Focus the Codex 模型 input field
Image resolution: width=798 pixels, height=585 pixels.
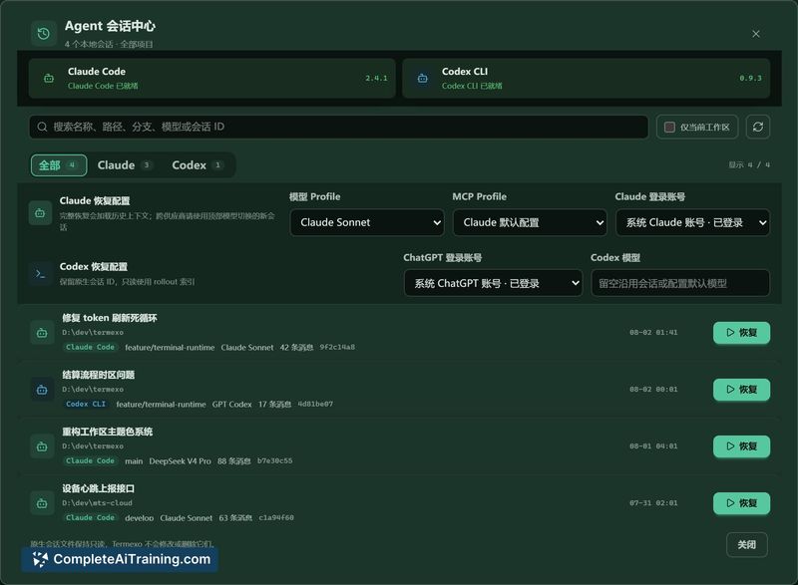point(680,283)
